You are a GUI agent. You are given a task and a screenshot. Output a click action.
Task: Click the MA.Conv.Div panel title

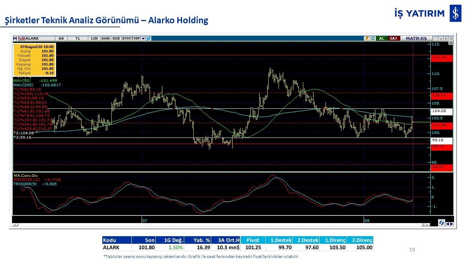[x=26, y=175]
